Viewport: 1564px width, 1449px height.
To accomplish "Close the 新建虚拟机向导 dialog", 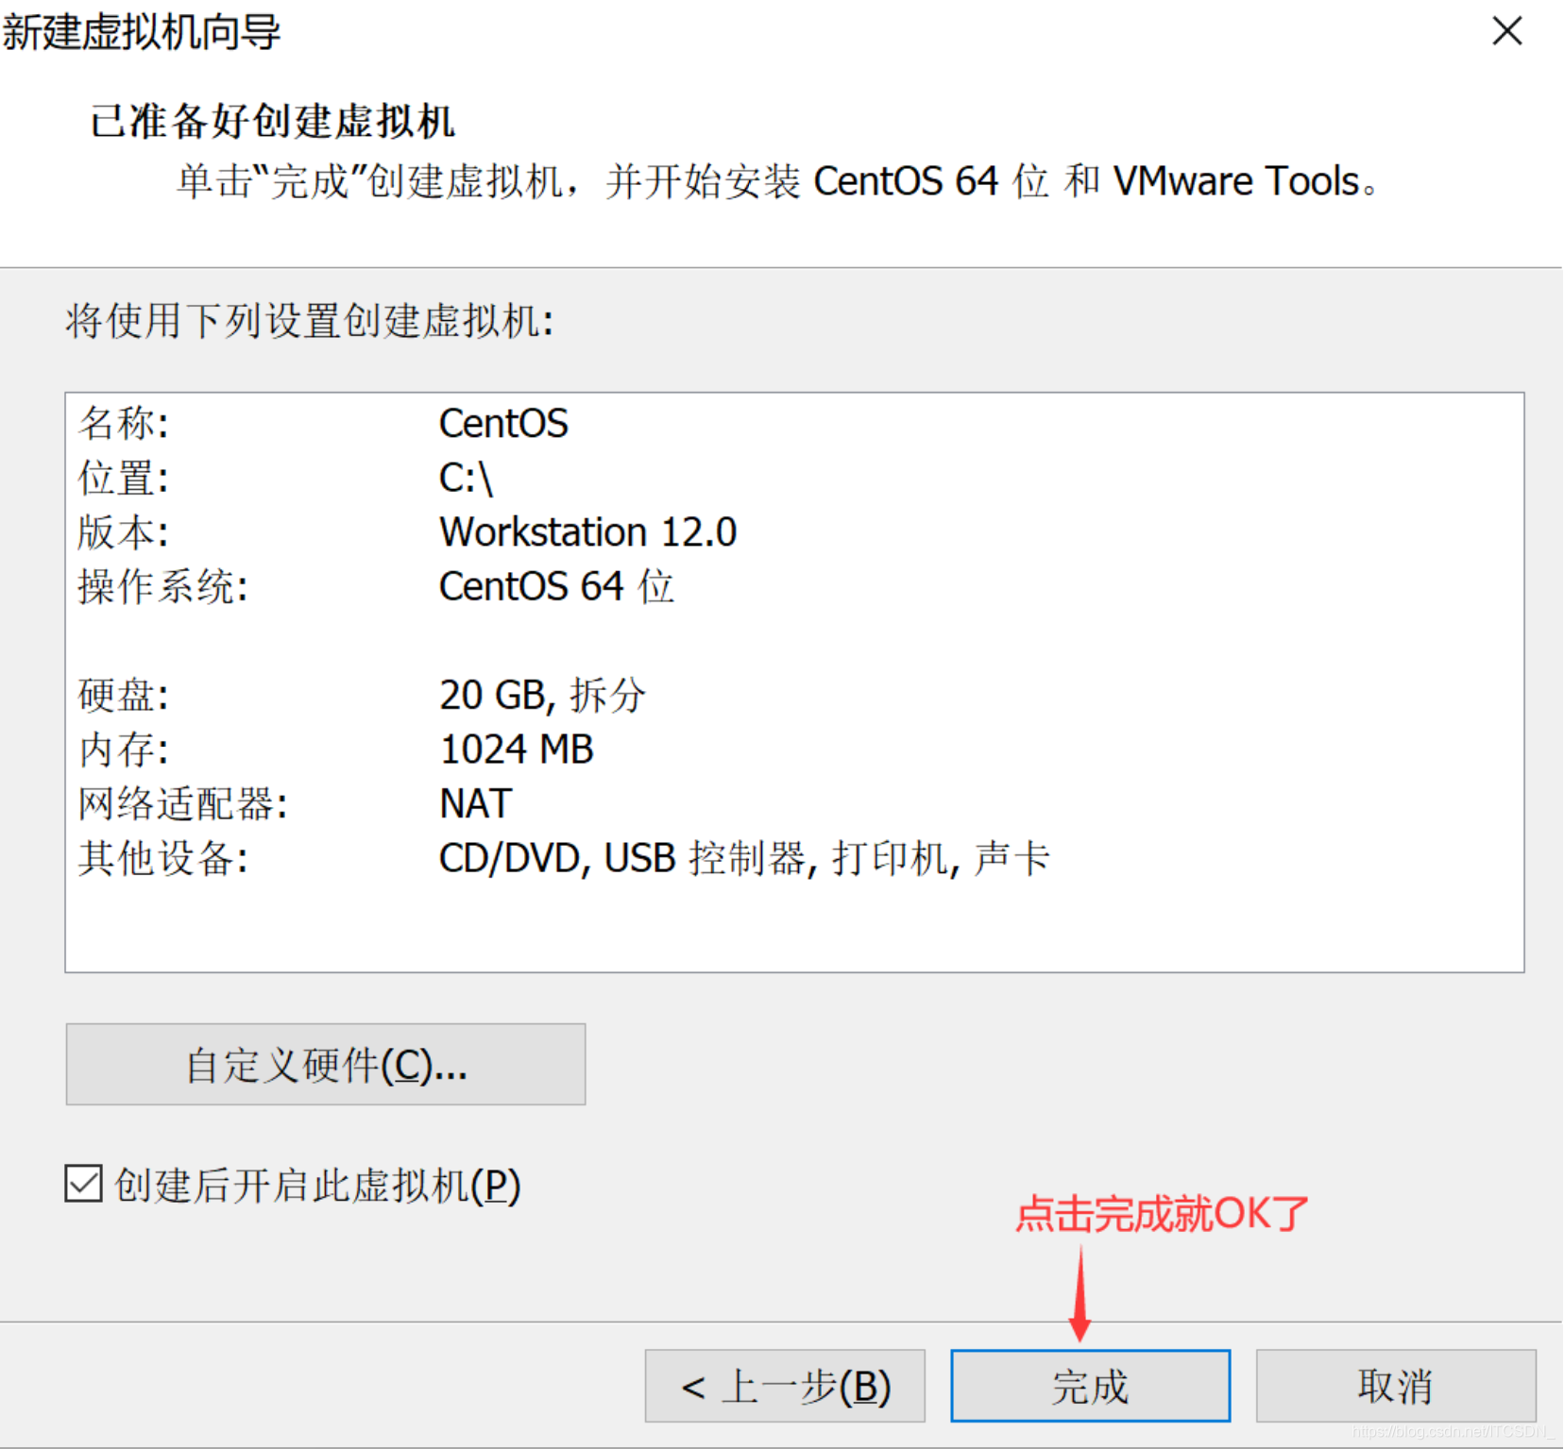I will [x=1507, y=31].
